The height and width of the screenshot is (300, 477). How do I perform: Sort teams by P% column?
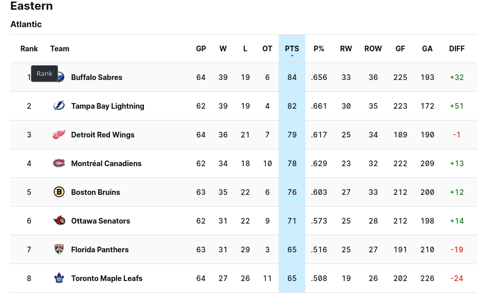319,49
